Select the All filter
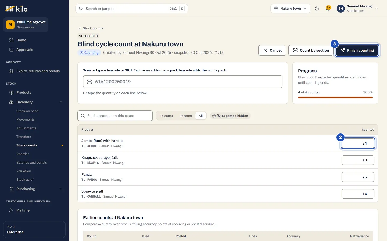387x241 pixels. pyautogui.click(x=201, y=116)
